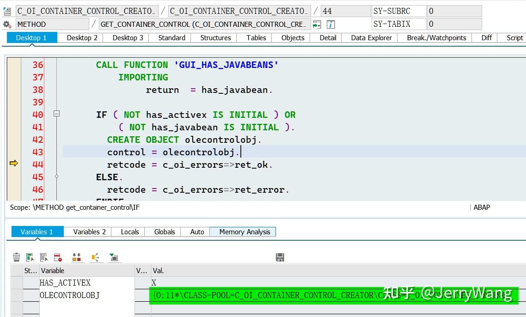Click the save variable layout icon
This screenshot has height=317, width=526.
(280, 257)
